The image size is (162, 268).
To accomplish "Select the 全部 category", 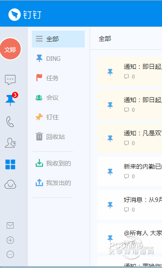I will click(x=58, y=39).
